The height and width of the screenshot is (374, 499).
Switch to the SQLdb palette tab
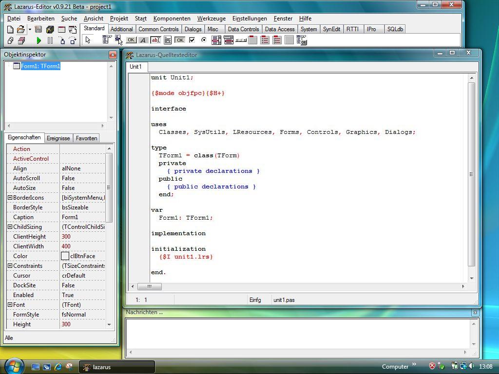pyautogui.click(x=395, y=29)
